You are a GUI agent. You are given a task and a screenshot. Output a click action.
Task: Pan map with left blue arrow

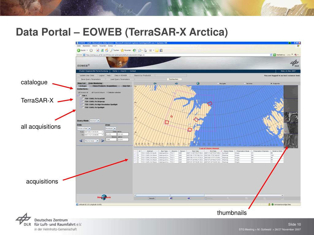pos(155,84)
